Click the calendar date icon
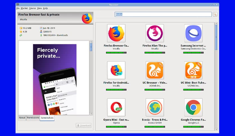Viewport: 235px width, 136px height. coord(41,28)
